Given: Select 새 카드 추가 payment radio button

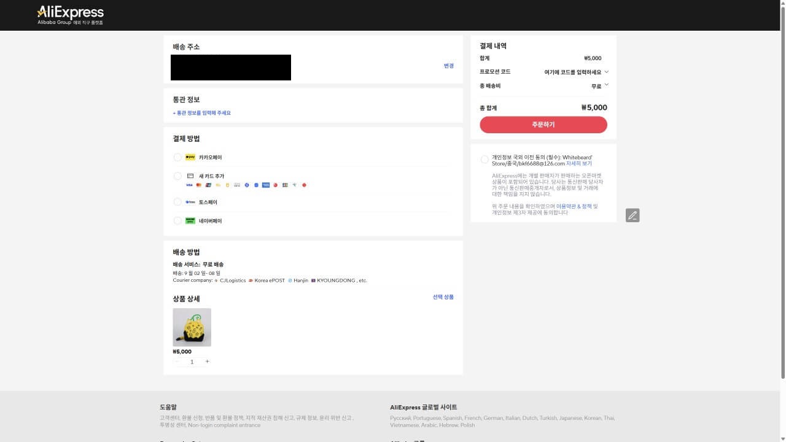Looking at the screenshot, I should point(177,176).
